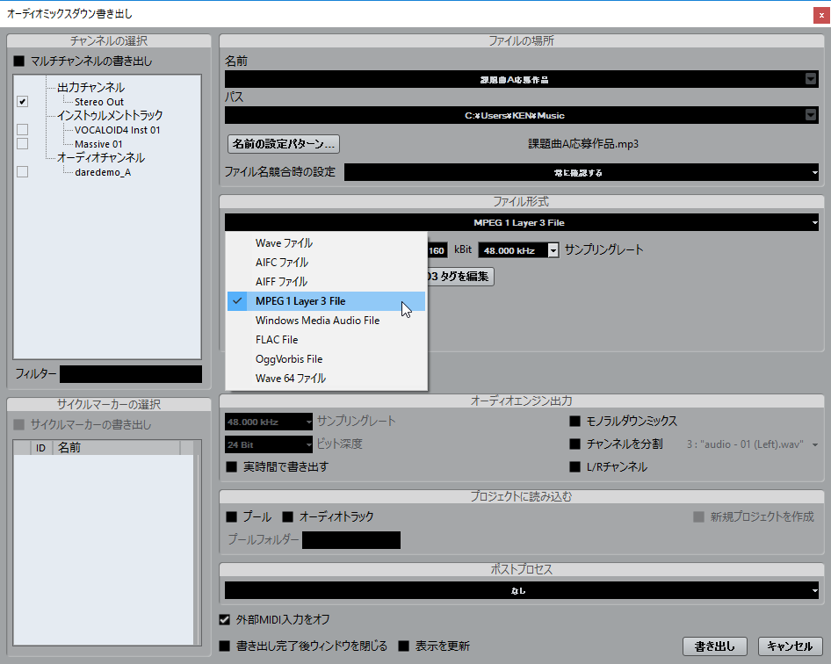
Task: Enable チャンネルを分割 checkbox
Action: click(x=575, y=444)
